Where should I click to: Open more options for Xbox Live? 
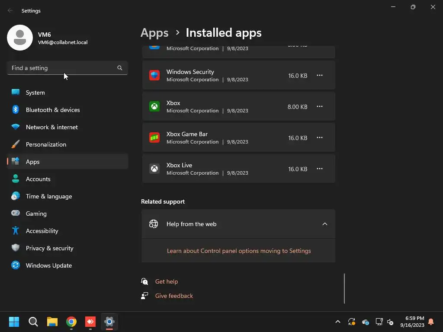320,169
